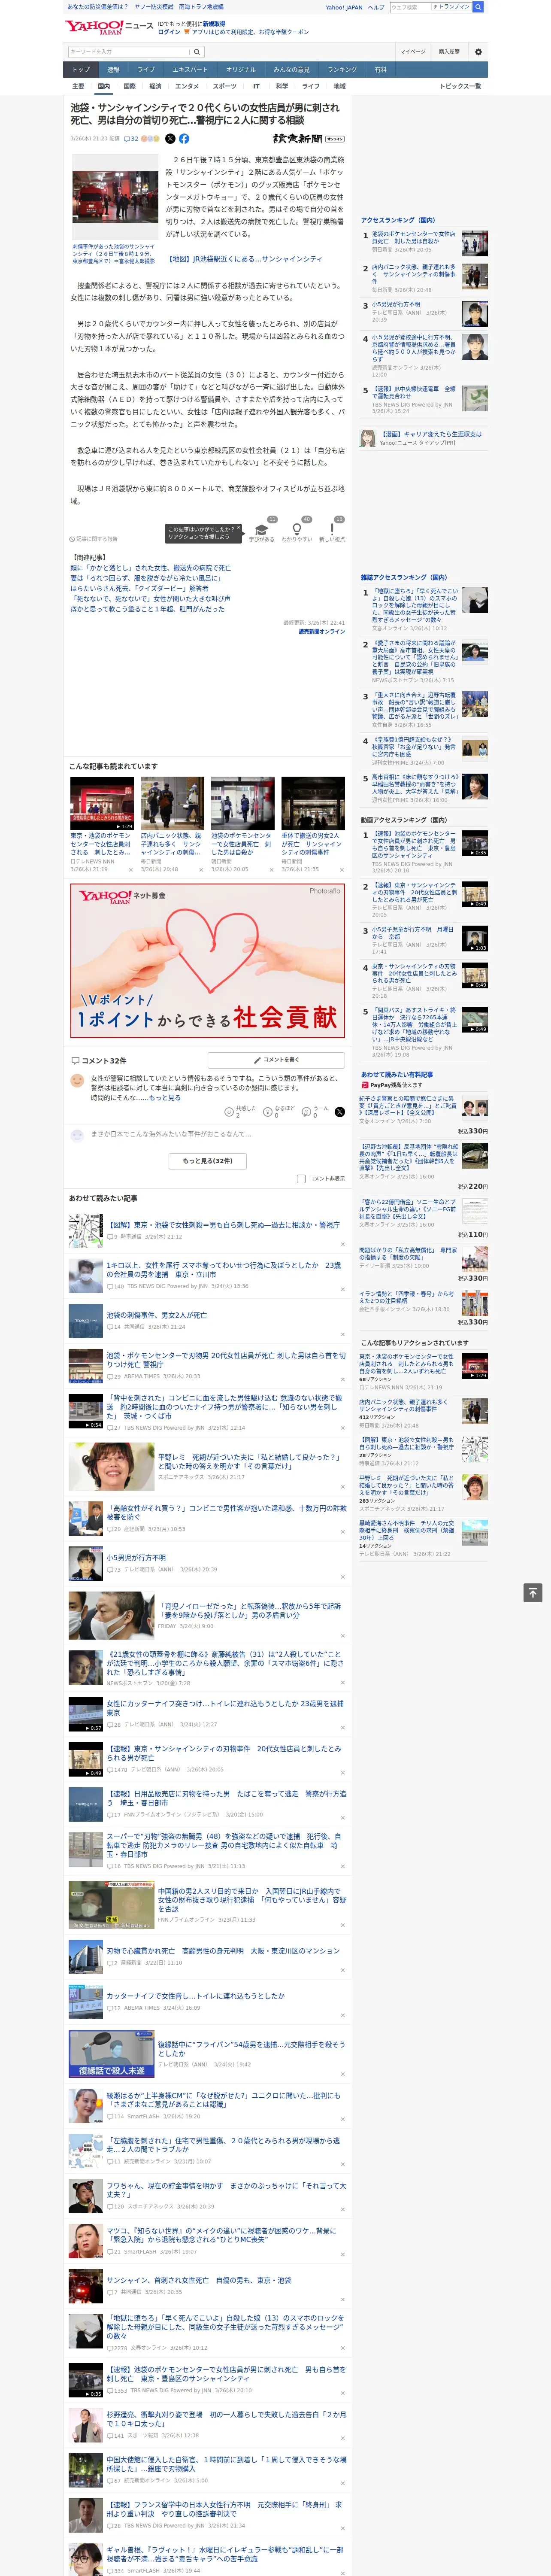Open the 地域 category tab

coord(339,86)
